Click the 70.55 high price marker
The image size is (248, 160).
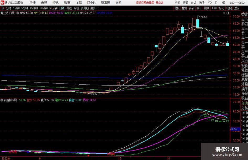(204, 17)
